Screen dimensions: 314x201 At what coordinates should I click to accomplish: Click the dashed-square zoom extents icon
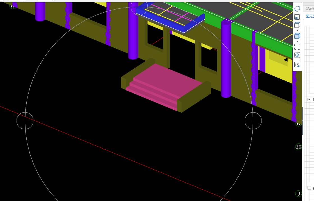[297, 47]
